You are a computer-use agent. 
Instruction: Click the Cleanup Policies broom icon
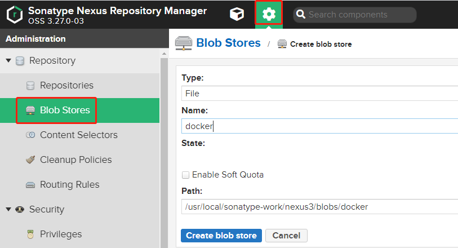click(x=30, y=160)
